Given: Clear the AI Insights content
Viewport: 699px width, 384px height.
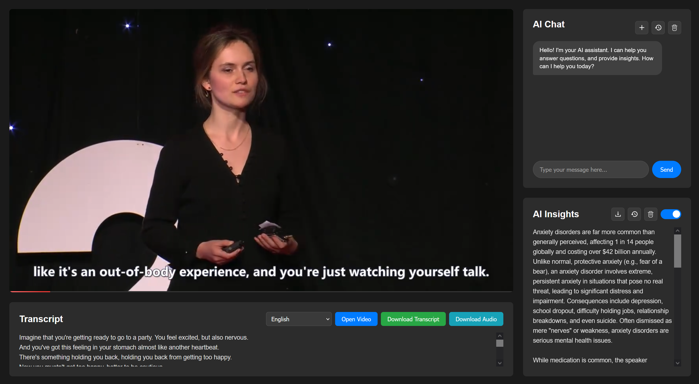Looking at the screenshot, I should [x=651, y=214].
